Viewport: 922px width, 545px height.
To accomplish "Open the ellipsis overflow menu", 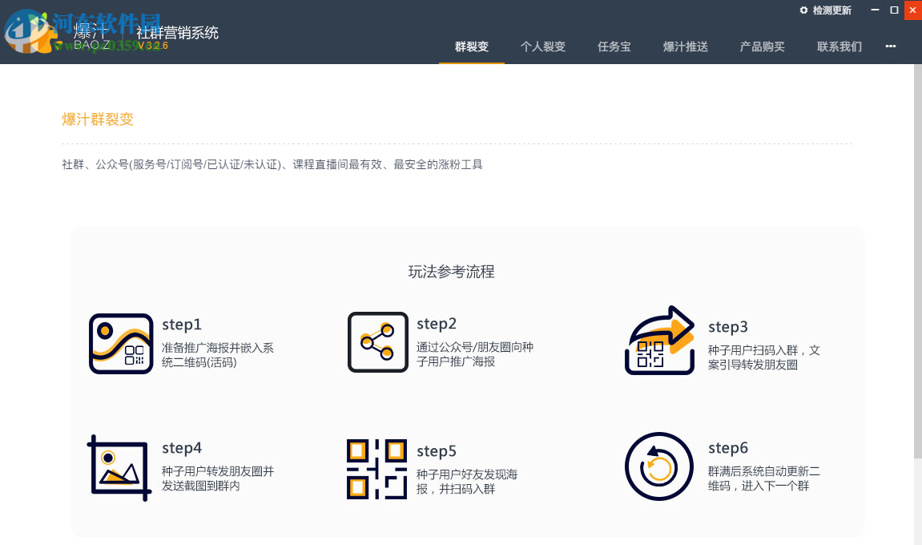I will [x=890, y=46].
